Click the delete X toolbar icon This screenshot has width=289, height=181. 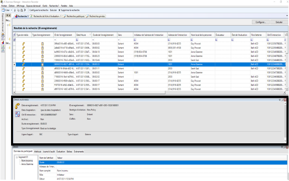pos(25,10)
